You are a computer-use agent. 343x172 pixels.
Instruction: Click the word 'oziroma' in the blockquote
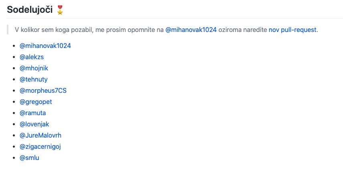point(230,30)
